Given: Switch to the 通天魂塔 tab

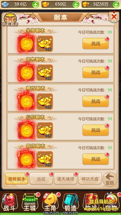Looking at the screenshot, I should click(66, 179).
